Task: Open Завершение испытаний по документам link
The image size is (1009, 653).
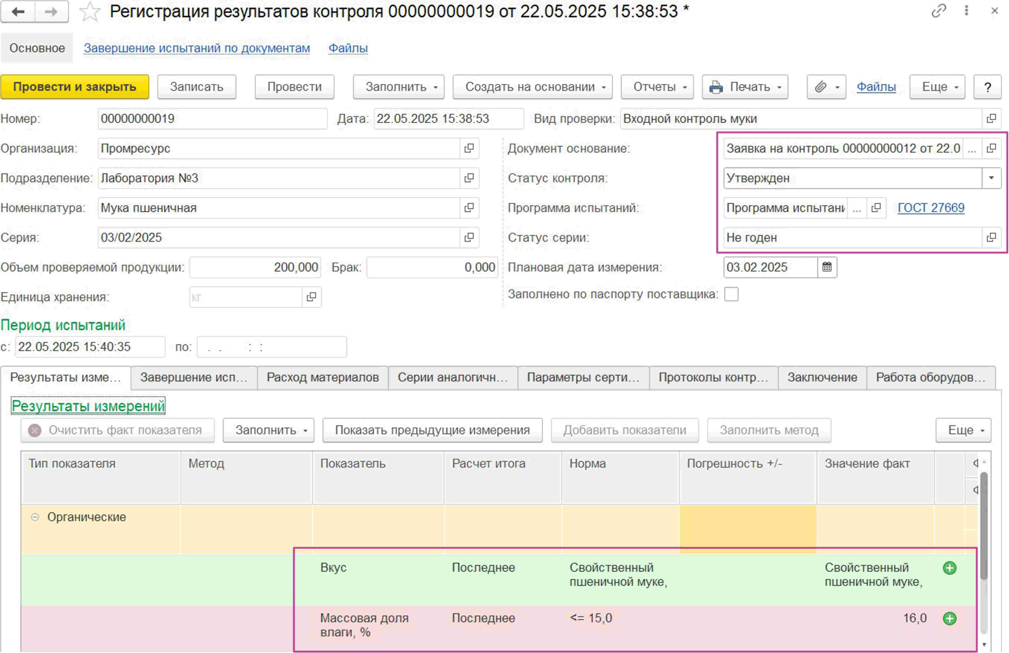Action: click(197, 48)
